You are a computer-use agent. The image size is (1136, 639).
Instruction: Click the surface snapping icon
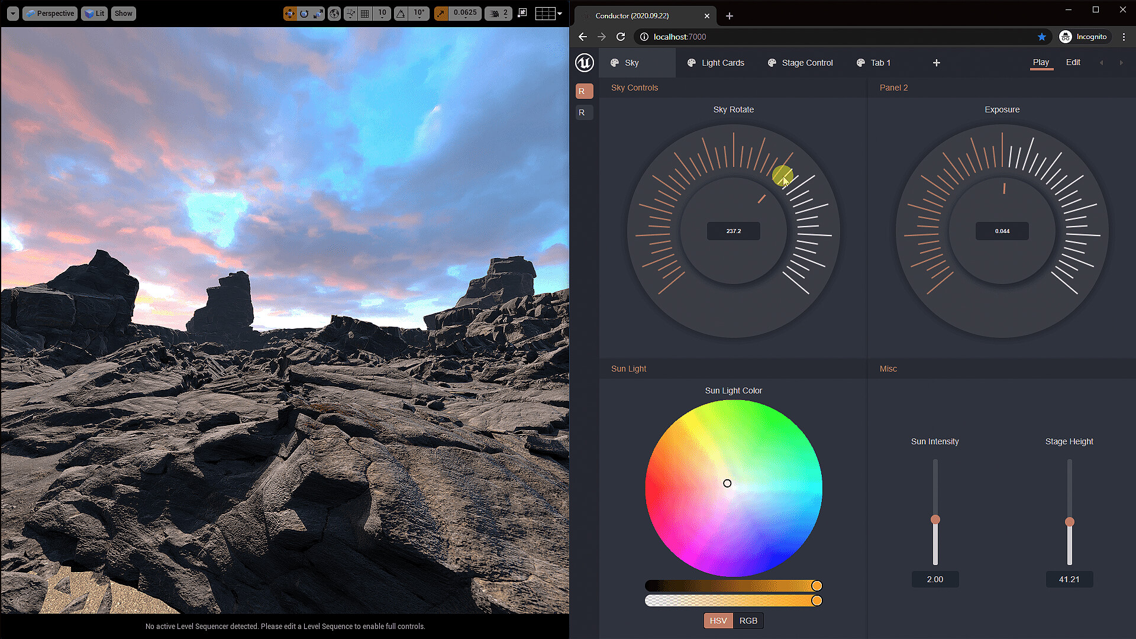[351, 13]
